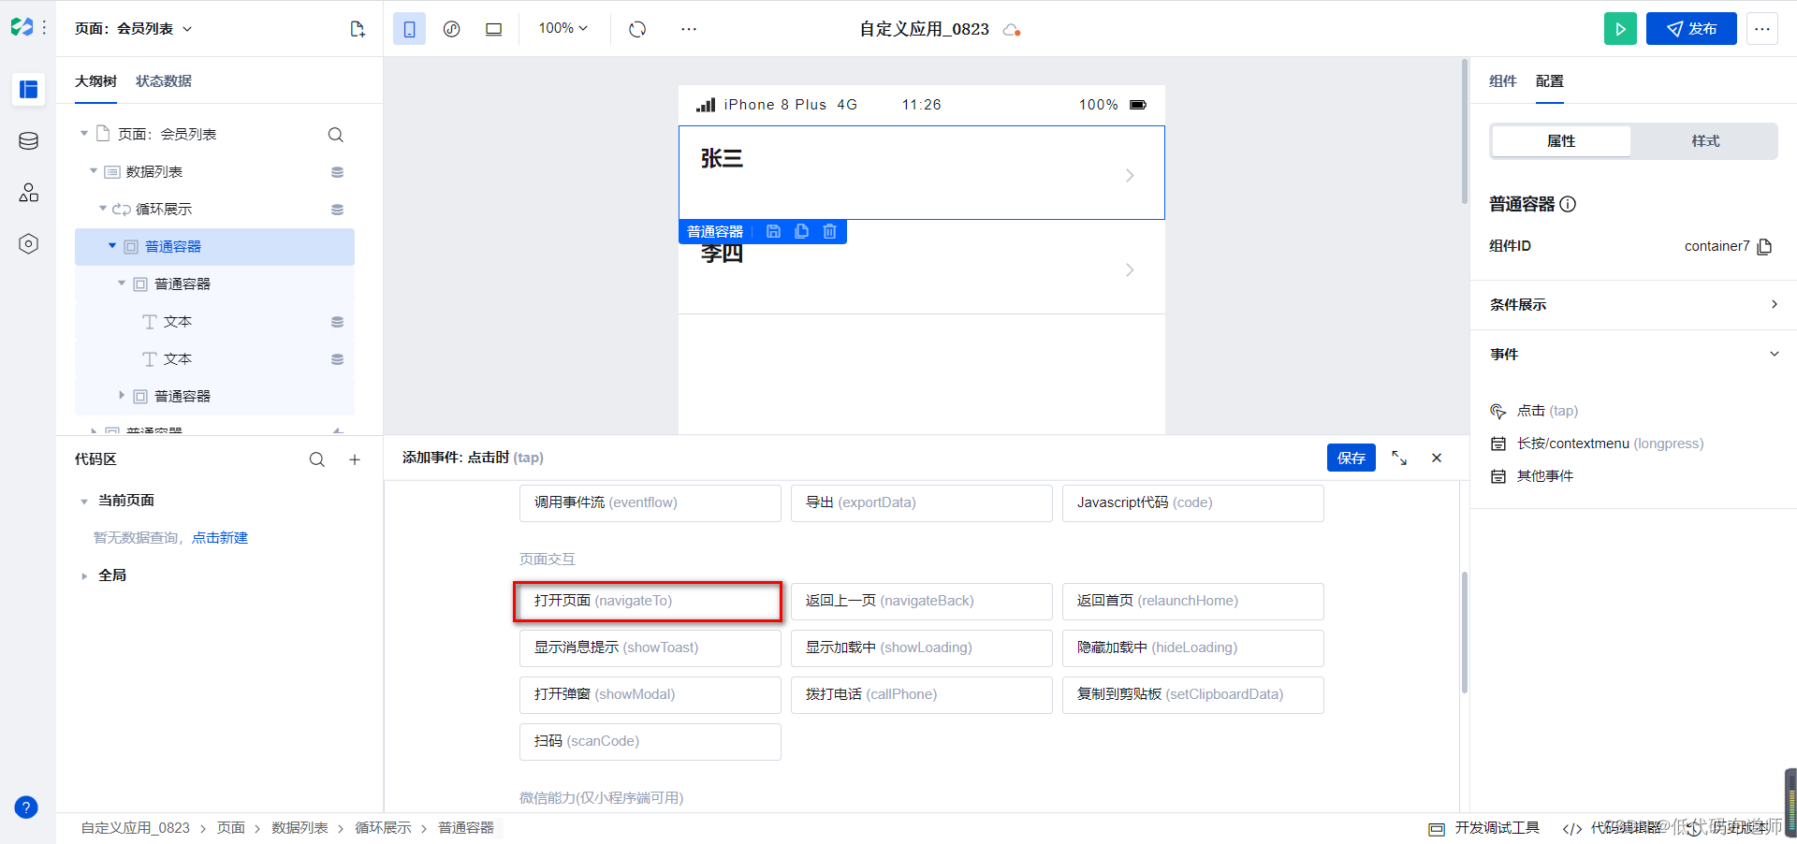
Task: Click the cloud sync status icon
Action: tap(1011, 30)
